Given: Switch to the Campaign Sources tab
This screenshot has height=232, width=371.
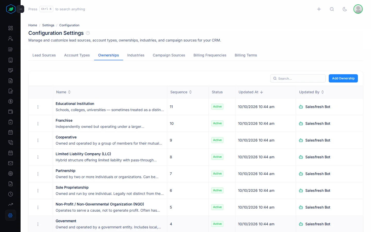Looking at the screenshot, I should [169, 55].
